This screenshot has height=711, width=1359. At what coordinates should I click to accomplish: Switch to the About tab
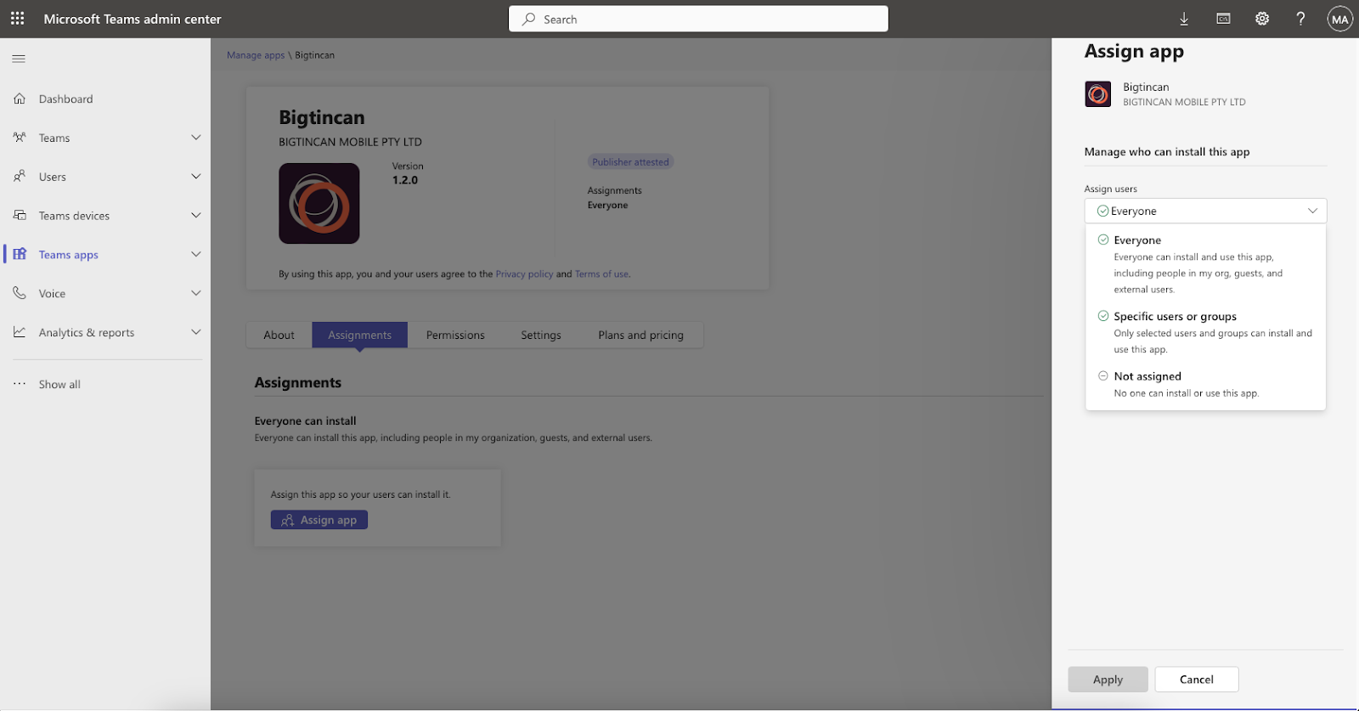coord(279,335)
